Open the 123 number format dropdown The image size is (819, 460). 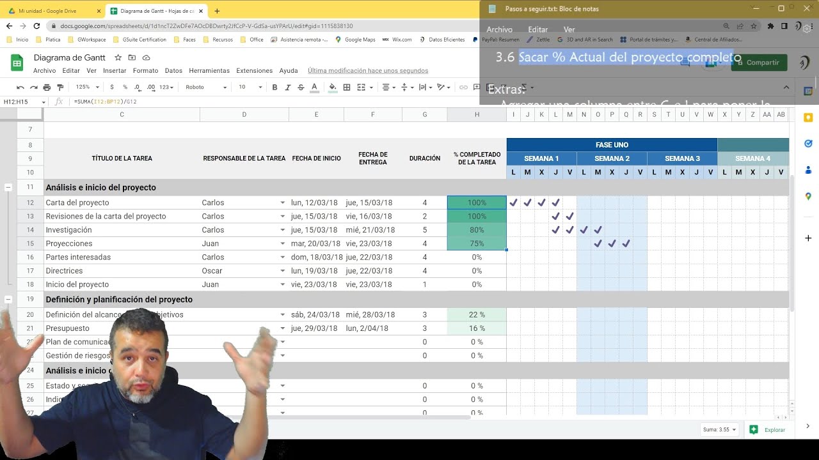click(167, 88)
